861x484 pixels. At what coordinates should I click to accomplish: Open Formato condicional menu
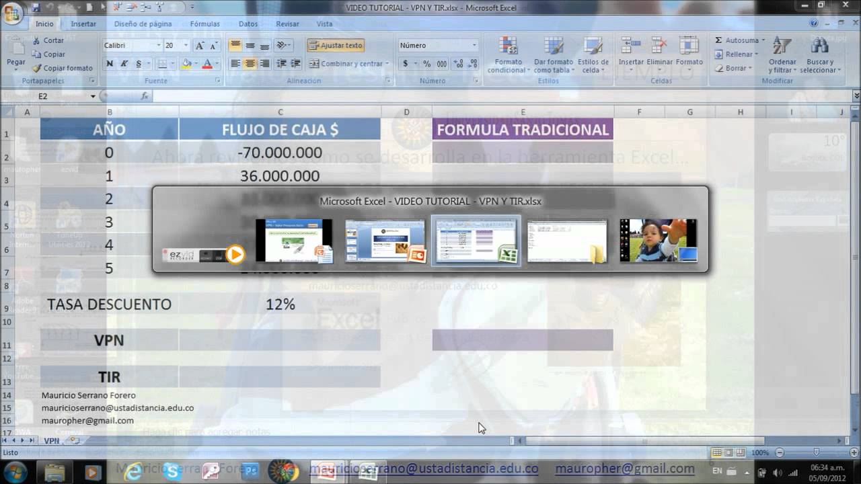tap(507, 56)
